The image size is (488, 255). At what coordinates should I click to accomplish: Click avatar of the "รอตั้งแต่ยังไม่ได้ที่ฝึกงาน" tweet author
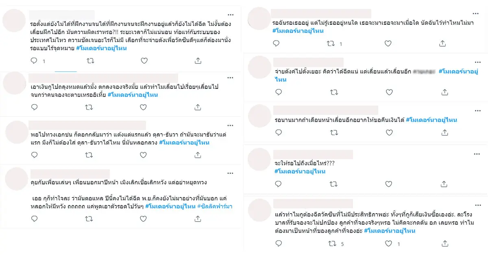point(15,20)
